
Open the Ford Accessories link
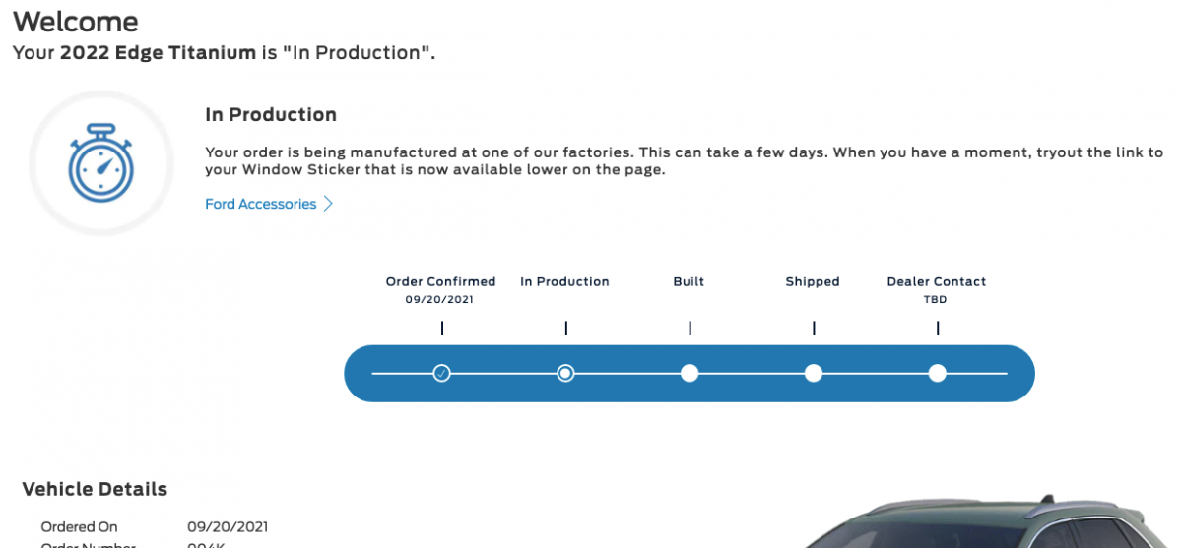click(260, 204)
